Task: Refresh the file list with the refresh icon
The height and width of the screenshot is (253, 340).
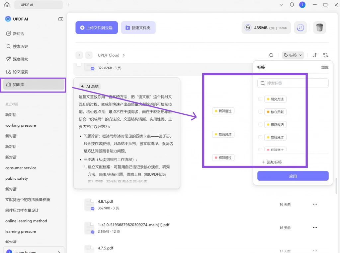Action: click(x=325, y=55)
